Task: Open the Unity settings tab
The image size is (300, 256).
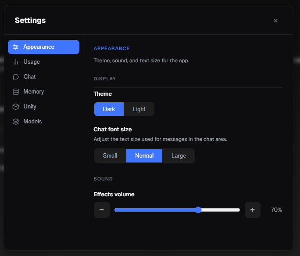Action: [x=43, y=107]
